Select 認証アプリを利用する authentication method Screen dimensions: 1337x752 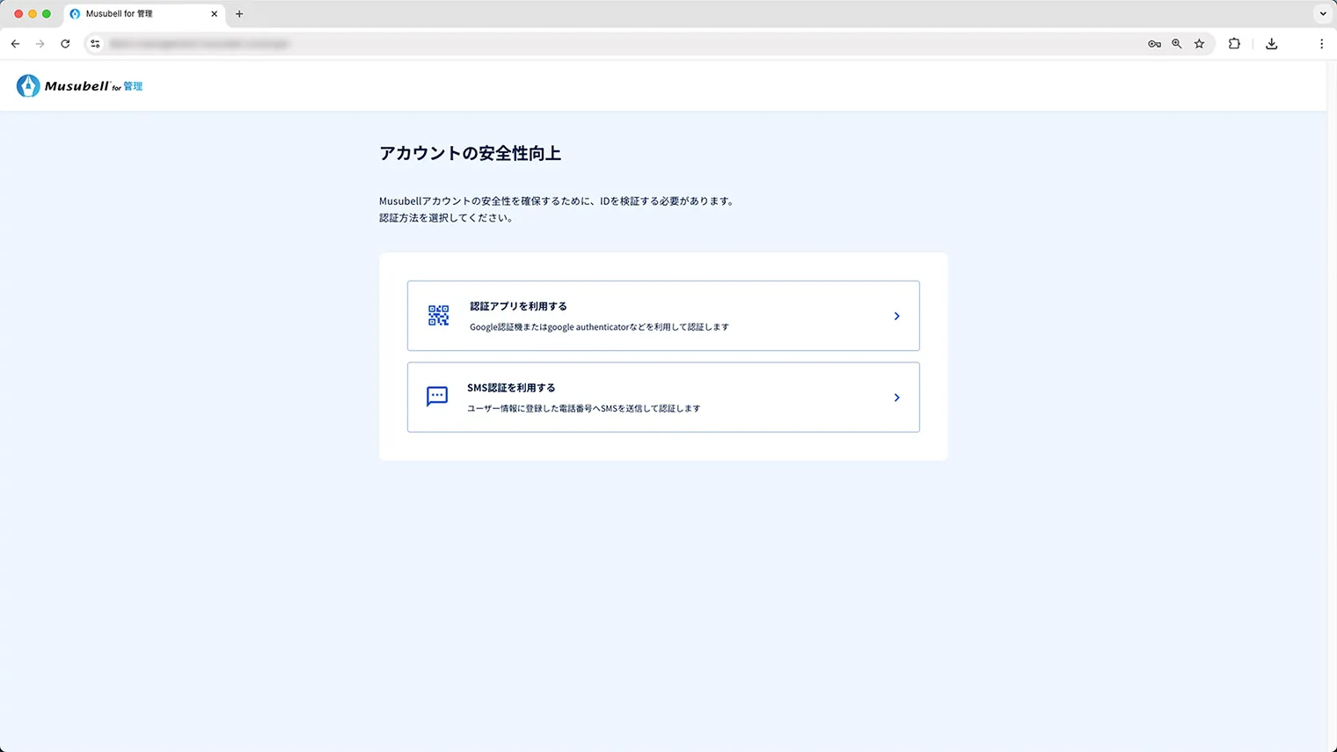tap(663, 315)
